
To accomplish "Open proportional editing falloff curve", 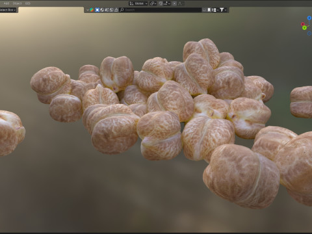I will click(x=180, y=3).
